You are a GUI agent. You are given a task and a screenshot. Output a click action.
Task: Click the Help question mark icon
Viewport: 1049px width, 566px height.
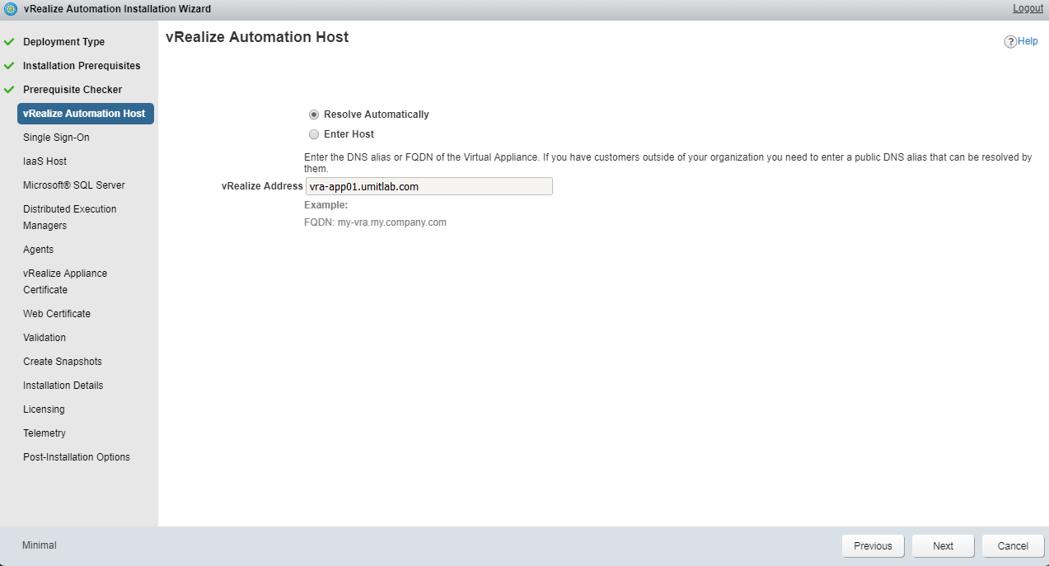[1010, 42]
